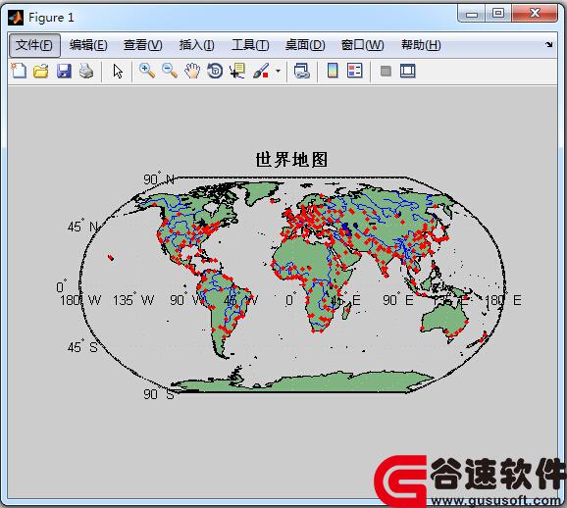Activate the Zoom Out magnifier tool
The image size is (567, 508).
pyautogui.click(x=170, y=71)
